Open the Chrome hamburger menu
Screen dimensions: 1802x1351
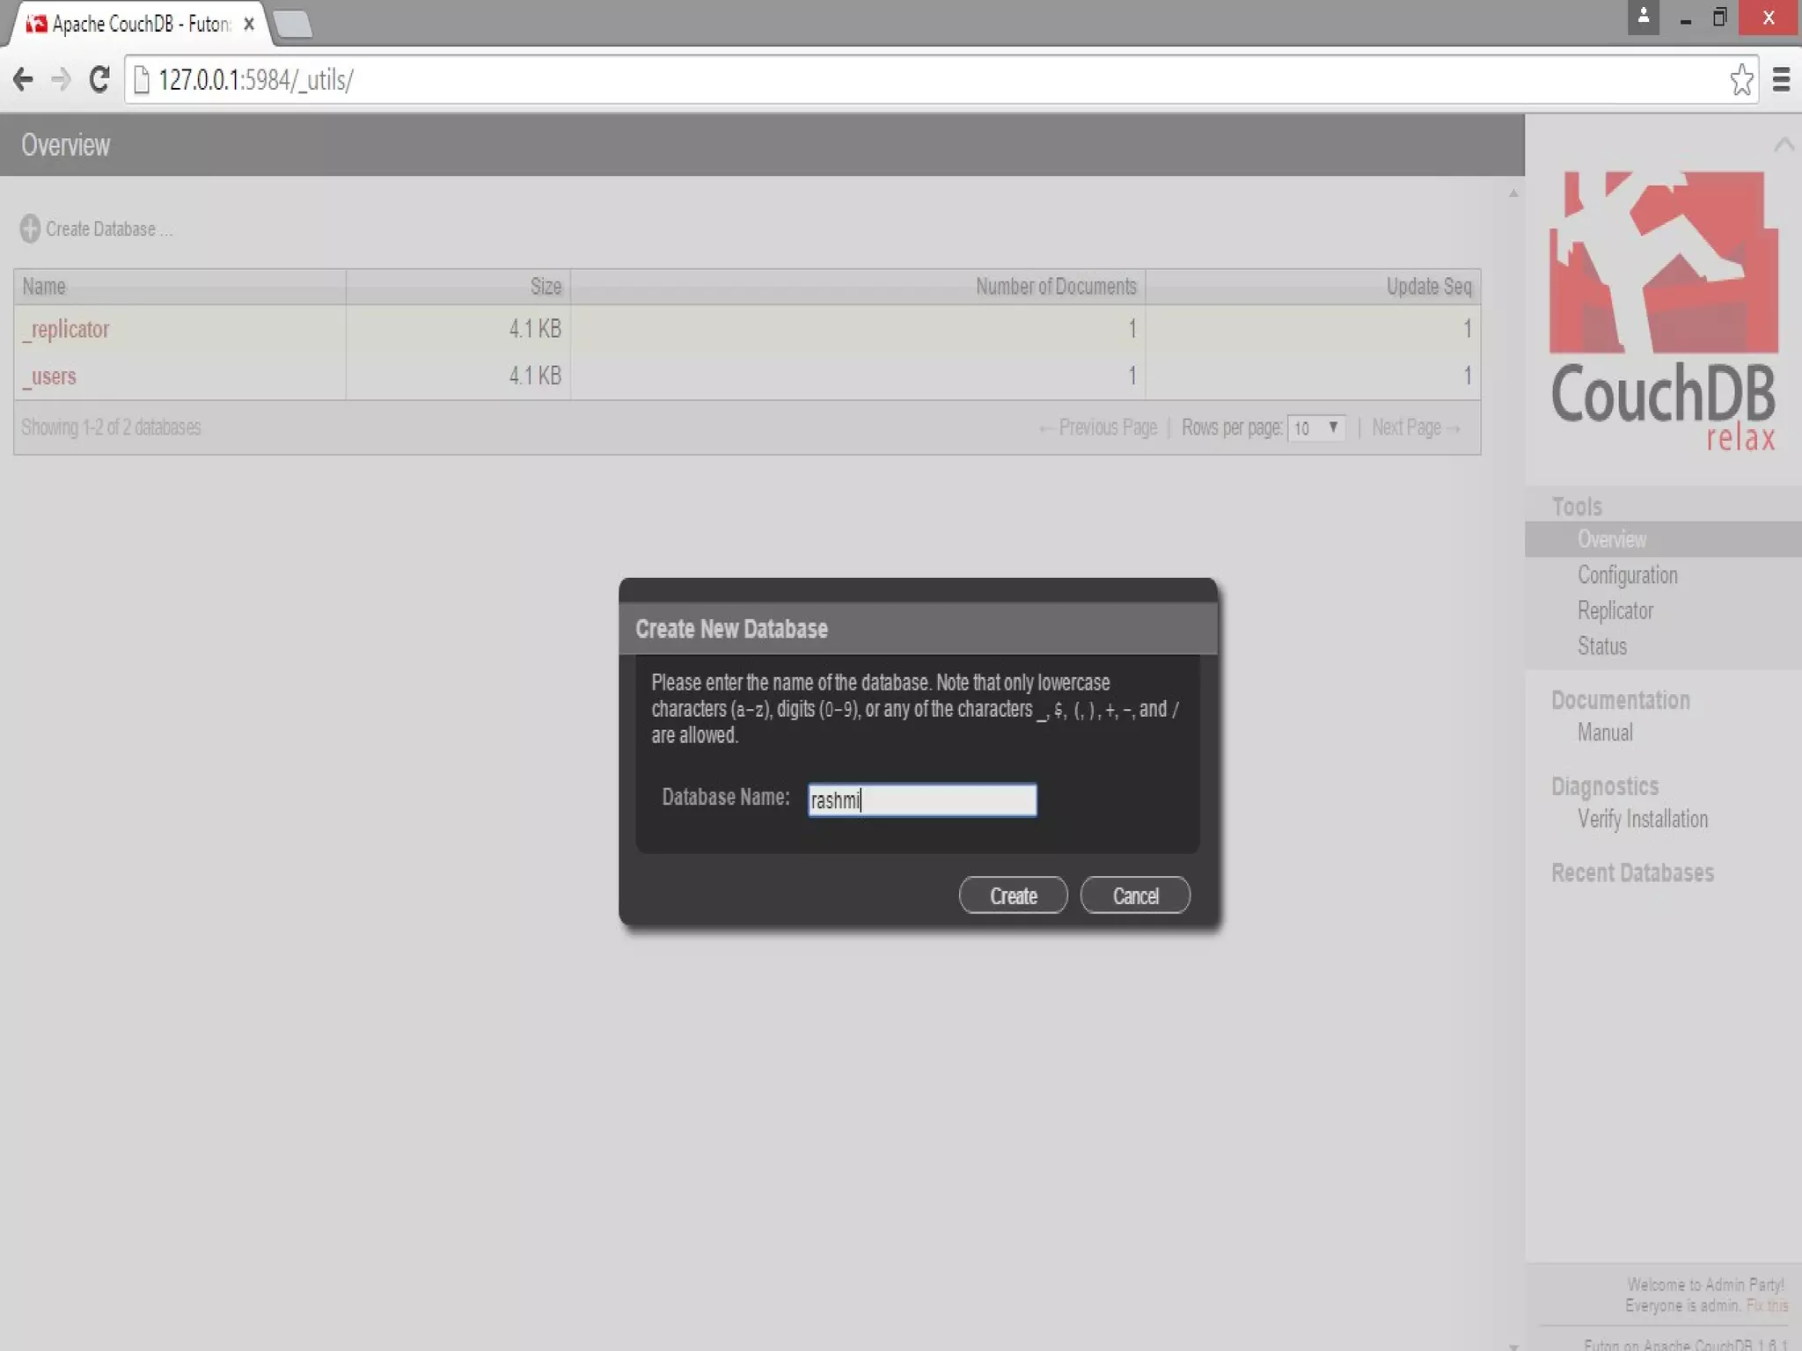[x=1781, y=80]
